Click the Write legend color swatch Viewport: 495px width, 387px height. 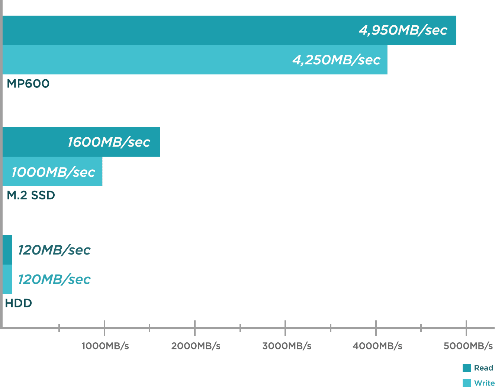[467, 383]
